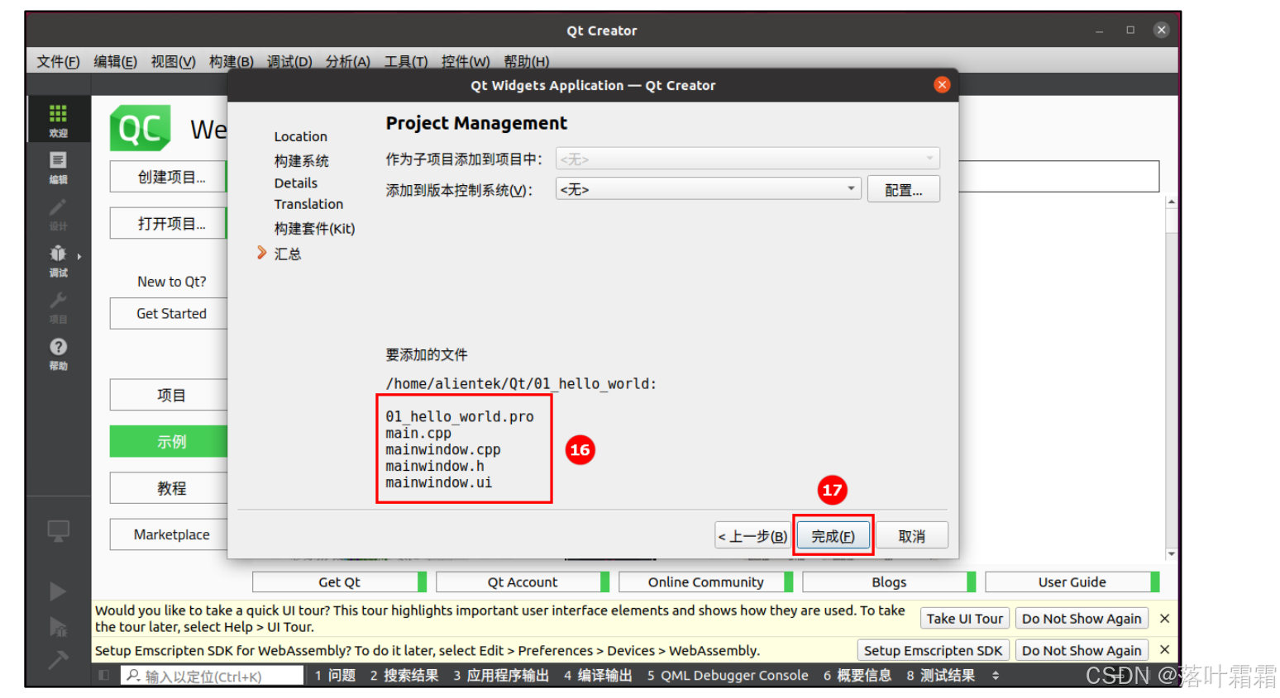1280x698 pixels.
Task: Click the kit selector monitor icon
Action: [x=58, y=532]
